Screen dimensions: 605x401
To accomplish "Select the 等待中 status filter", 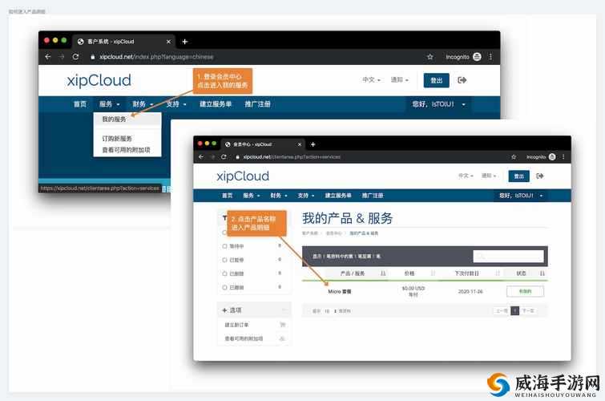I will pyautogui.click(x=224, y=246).
